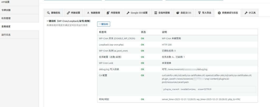270x107 pixels.
Task: Click the 说明 column header
Action: [164, 32]
